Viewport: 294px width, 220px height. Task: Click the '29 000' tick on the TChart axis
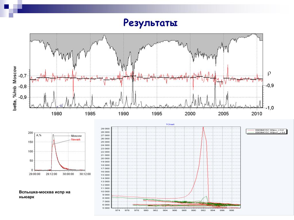pos(105,129)
